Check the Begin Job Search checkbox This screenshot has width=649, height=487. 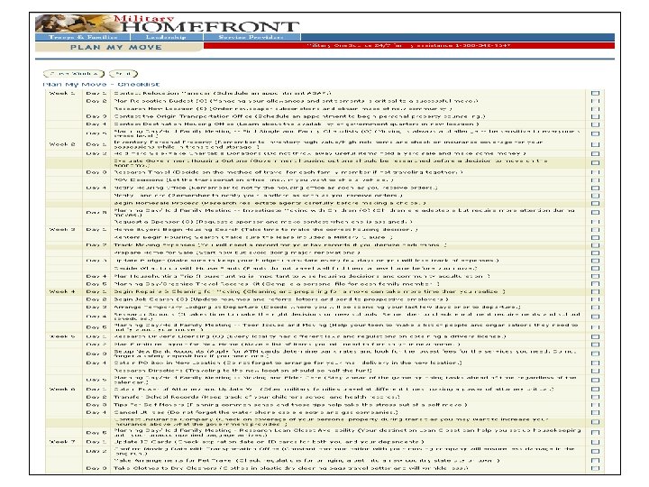[595, 299]
